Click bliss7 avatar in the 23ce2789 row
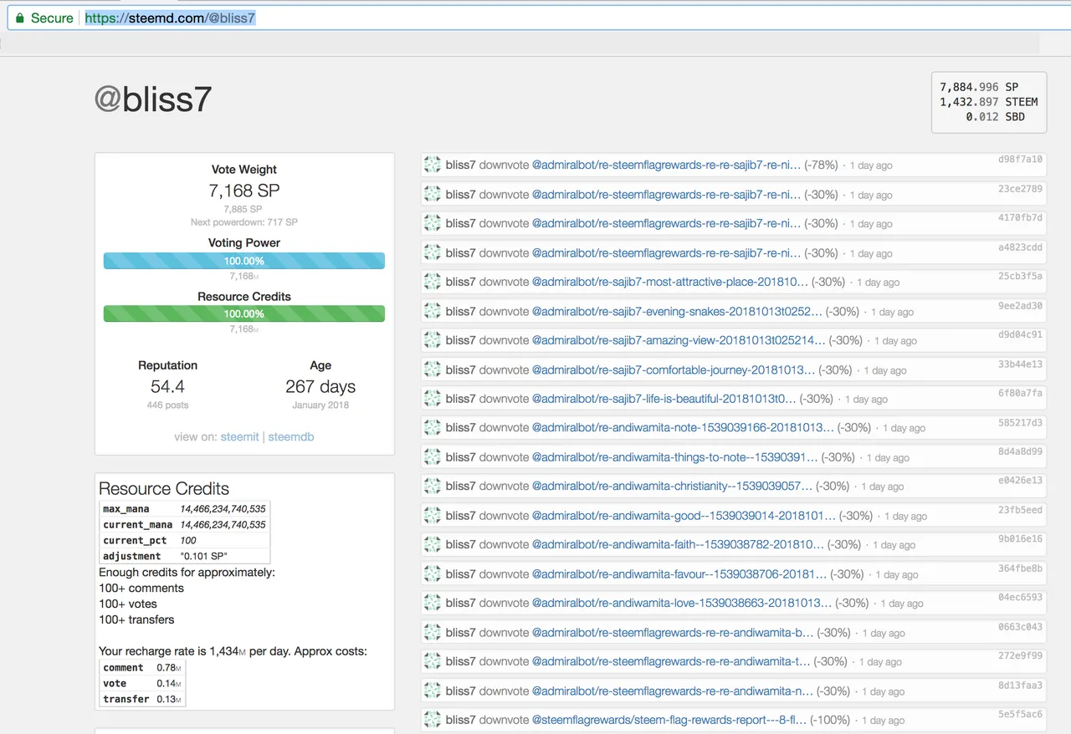 click(x=432, y=194)
